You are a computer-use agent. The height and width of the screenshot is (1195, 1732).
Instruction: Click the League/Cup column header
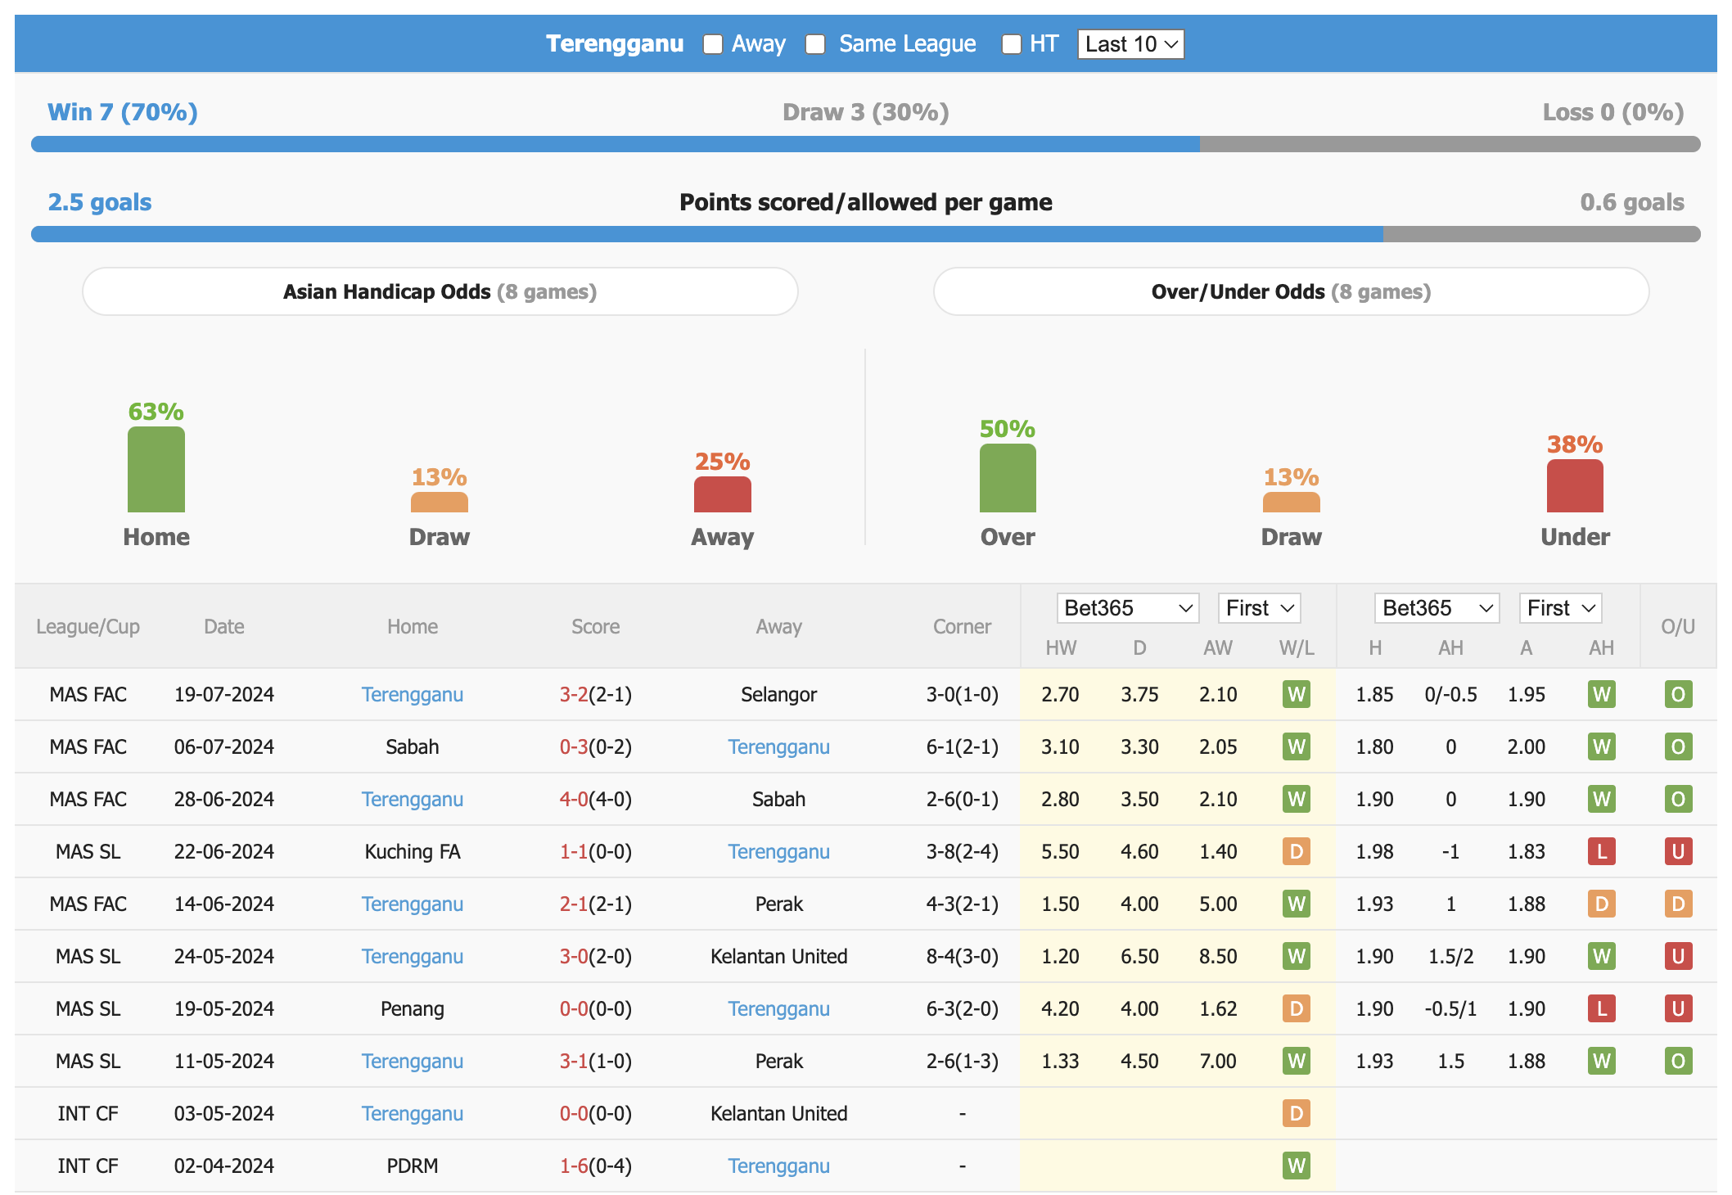click(88, 627)
